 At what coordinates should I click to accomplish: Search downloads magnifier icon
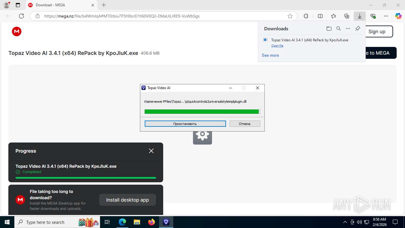point(338,28)
